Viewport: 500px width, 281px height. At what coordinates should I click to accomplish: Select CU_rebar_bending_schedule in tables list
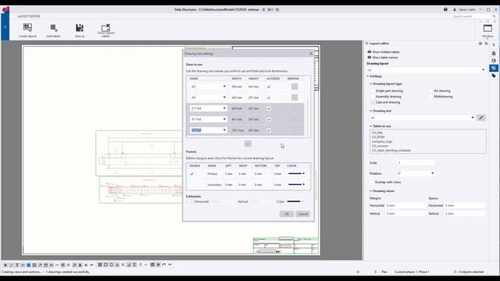(391, 151)
